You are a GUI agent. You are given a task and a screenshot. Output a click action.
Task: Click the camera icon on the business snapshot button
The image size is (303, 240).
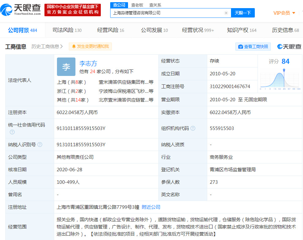pos(240,47)
